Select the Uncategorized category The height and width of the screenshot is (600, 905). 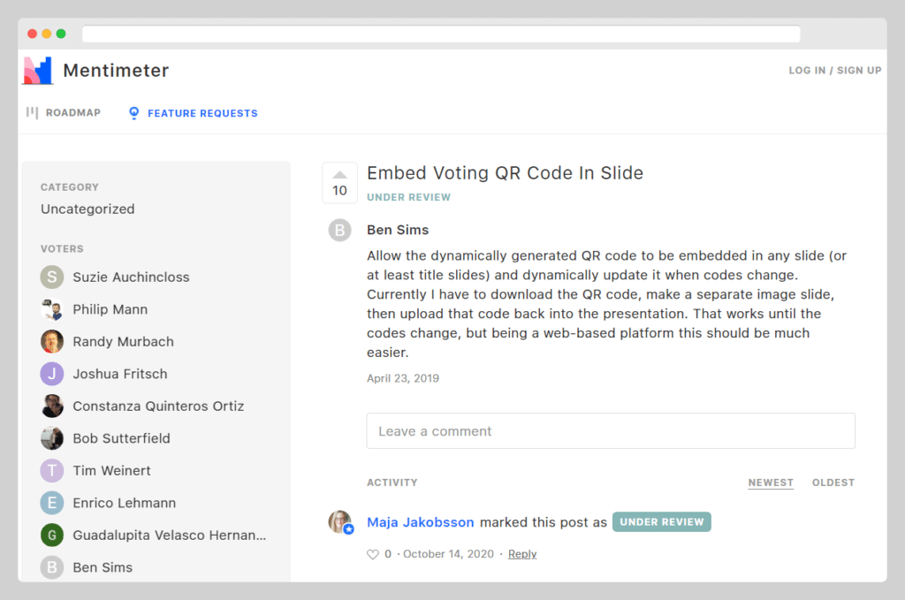coord(87,209)
